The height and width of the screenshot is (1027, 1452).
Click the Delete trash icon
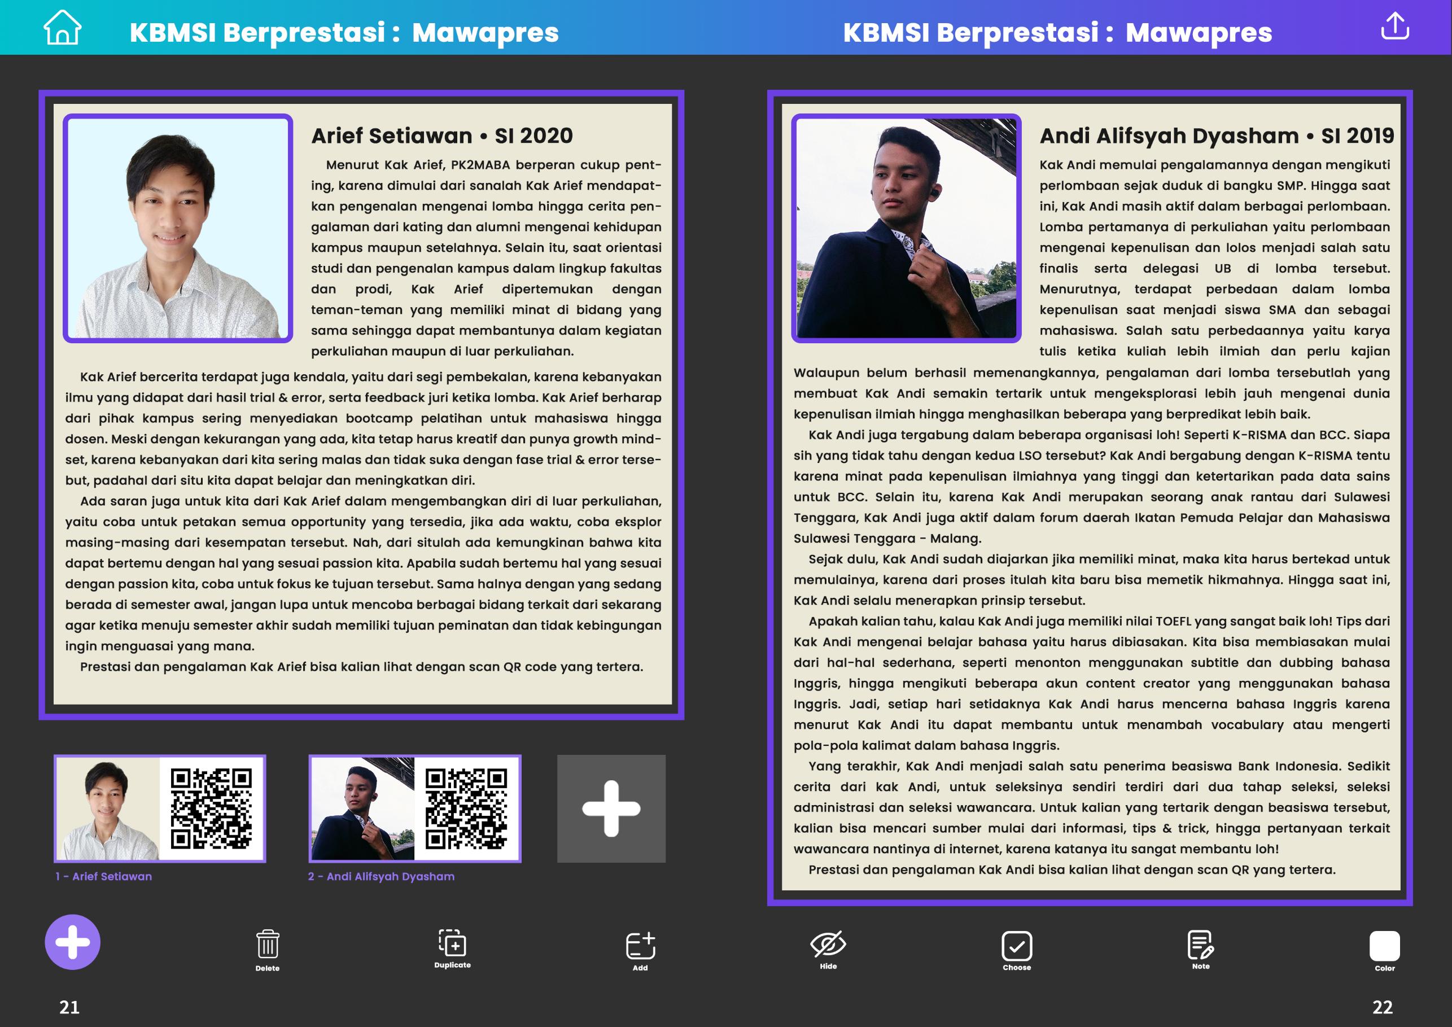(268, 944)
